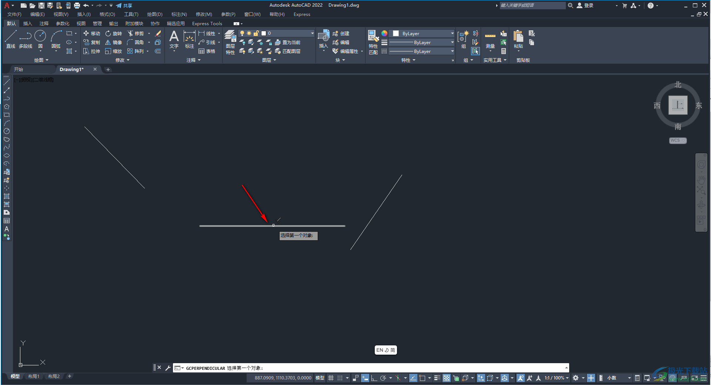This screenshot has height=385, width=711.
Task: Select the Line (直线) drawing tool
Action: point(10,39)
